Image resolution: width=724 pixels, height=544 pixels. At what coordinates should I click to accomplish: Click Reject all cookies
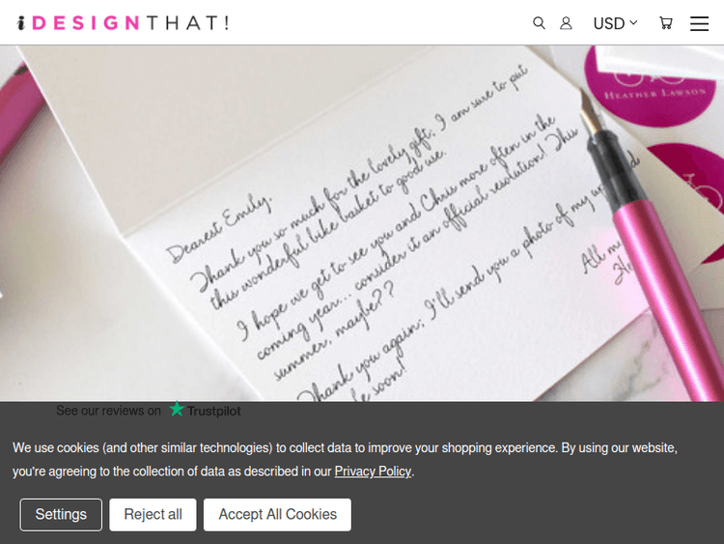tap(153, 514)
